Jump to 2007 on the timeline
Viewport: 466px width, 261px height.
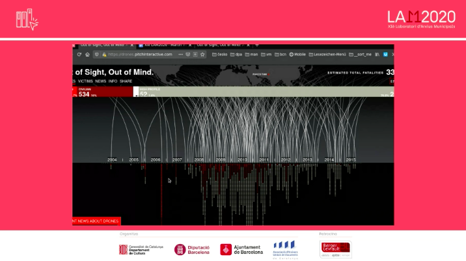tap(177, 159)
